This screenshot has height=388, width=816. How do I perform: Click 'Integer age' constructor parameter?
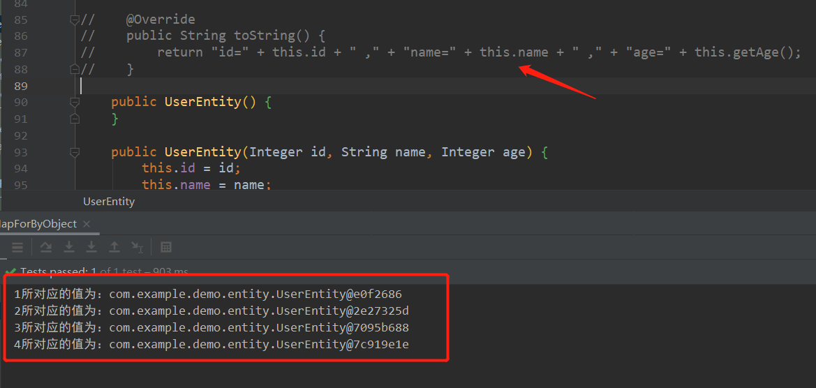(x=484, y=152)
